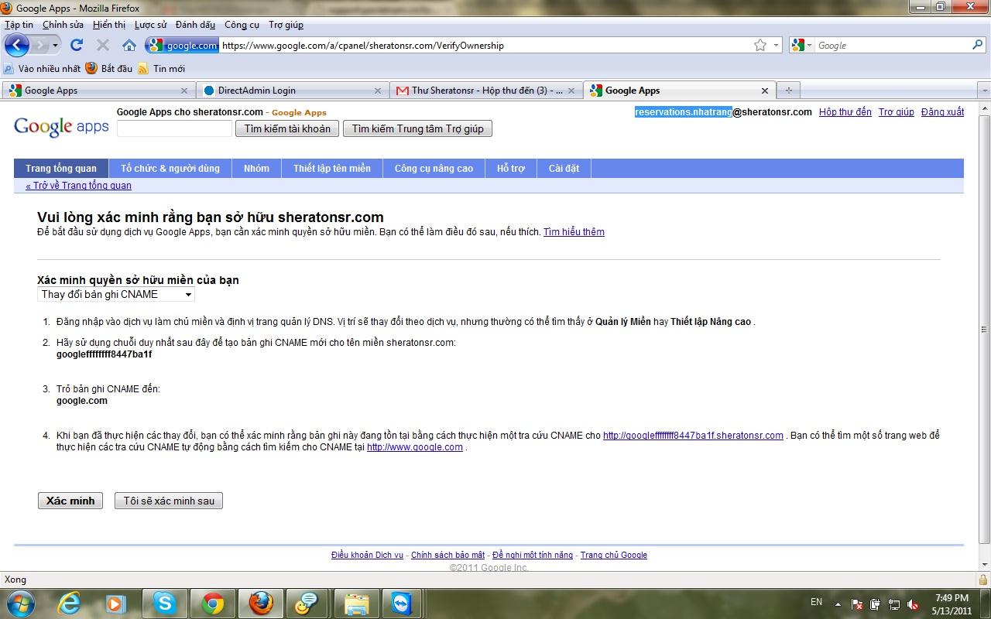Image resolution: width=991 pixels, height=619 pixels.
Task: Click the network tray icon
Action: pos(894,604)
